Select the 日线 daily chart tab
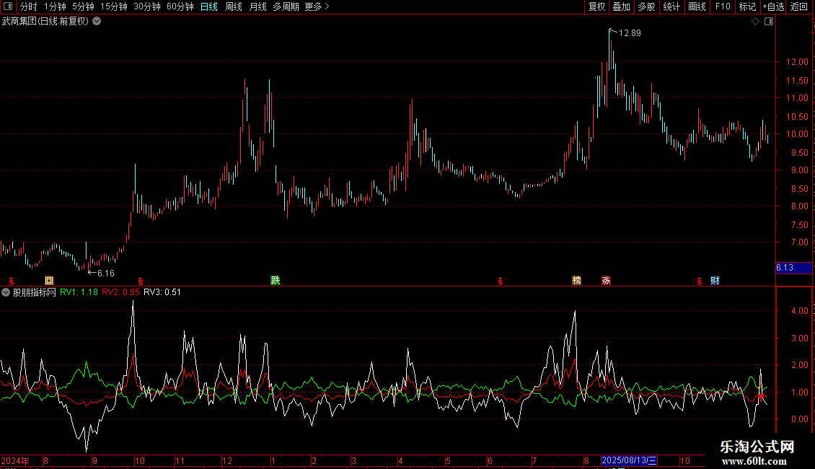815x469 pixels. tap(209, 6)
